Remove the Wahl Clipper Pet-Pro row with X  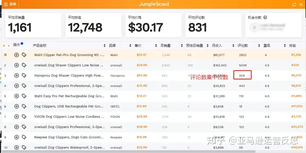click(x=6, y=55)
